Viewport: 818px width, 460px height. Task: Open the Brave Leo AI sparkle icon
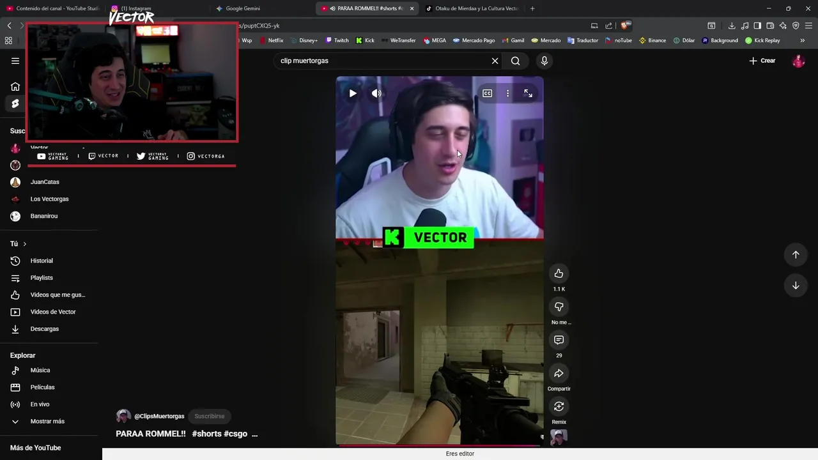[783, 26]
